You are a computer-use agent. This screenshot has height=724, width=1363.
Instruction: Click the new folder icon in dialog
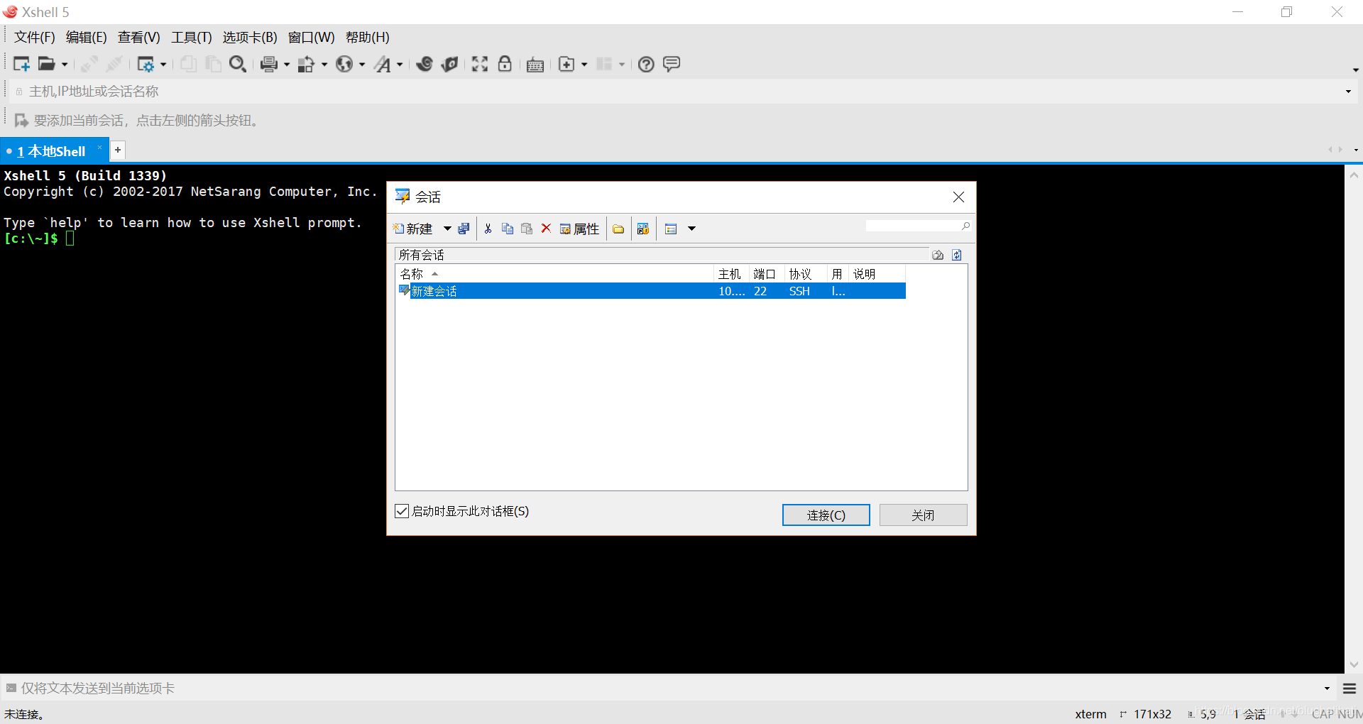(618, 229)
